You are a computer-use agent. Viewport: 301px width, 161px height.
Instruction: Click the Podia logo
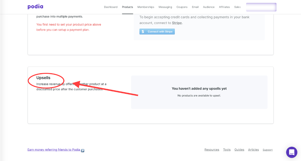pyautogui.click(x=35, y=7)
